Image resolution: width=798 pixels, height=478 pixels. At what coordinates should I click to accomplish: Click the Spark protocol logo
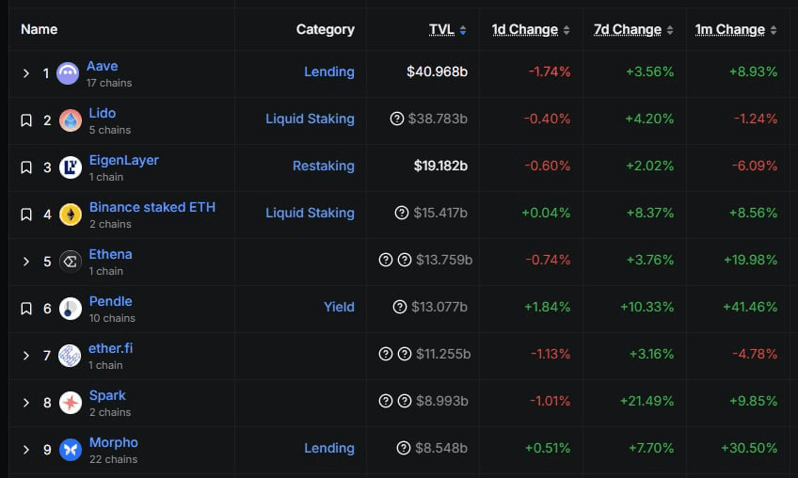tap(71, 403)
